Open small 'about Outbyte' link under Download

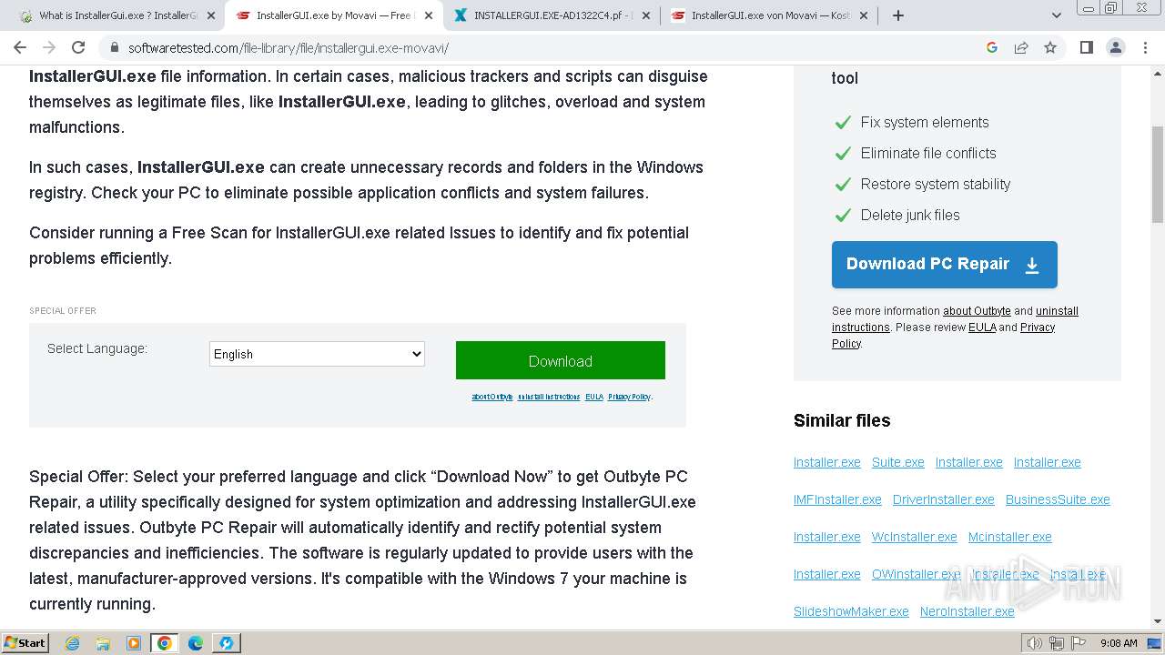(492, 397)
